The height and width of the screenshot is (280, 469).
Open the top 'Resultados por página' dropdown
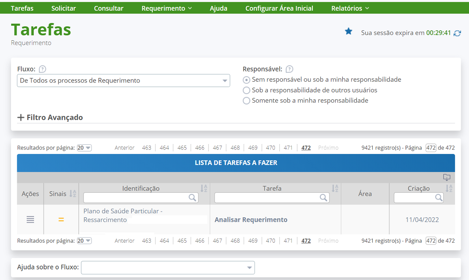(x=84, y=148)
